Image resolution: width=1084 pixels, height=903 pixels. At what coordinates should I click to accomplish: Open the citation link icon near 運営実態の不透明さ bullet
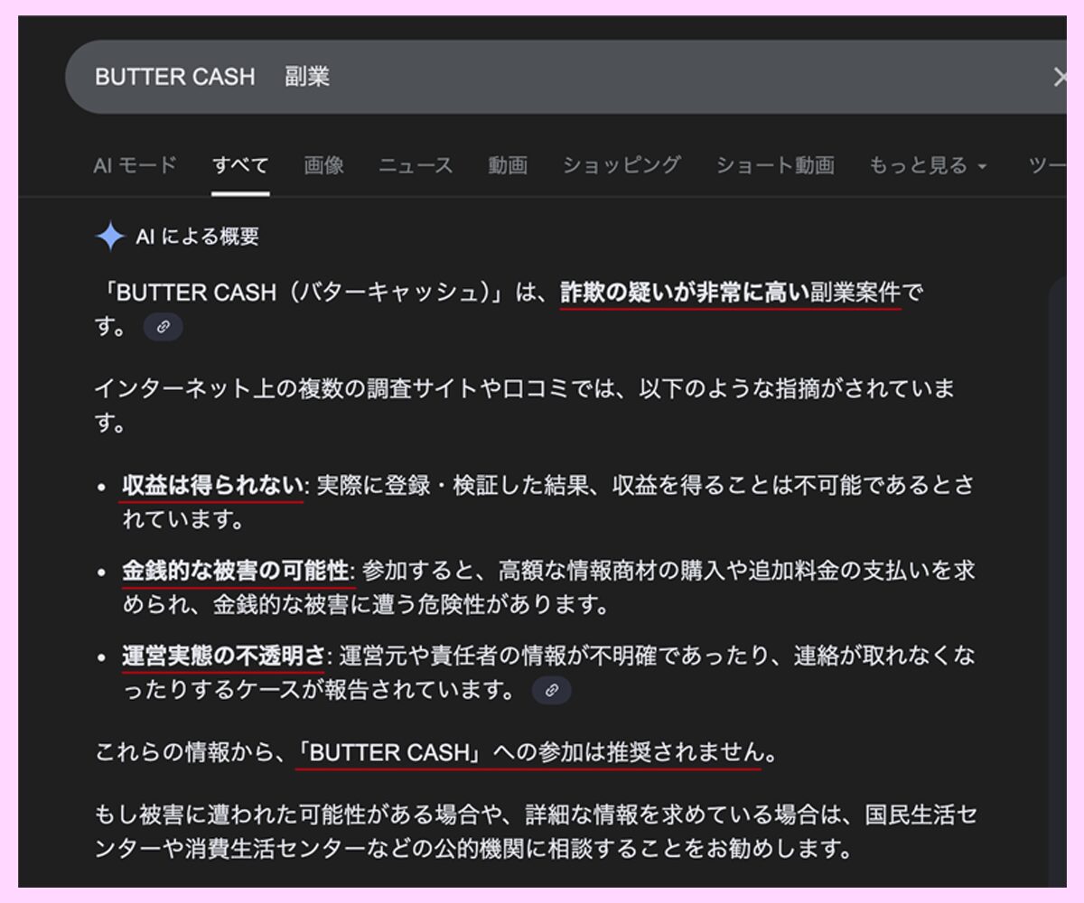click(553, 690)
